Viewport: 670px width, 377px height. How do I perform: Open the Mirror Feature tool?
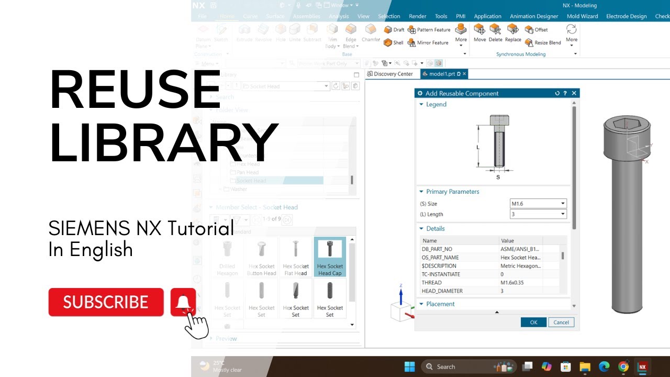pyautogui.click(x=428, y=43)
